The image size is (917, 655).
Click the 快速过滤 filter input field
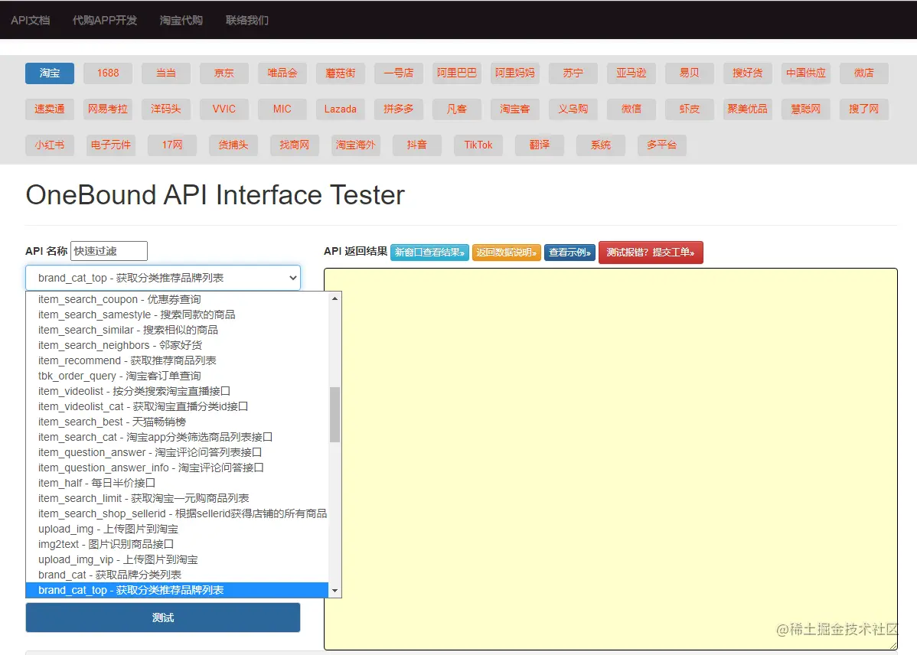pos(109,251)
